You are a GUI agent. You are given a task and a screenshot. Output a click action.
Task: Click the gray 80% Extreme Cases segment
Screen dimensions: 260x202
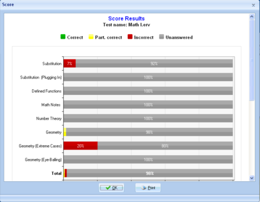(165, 146)
